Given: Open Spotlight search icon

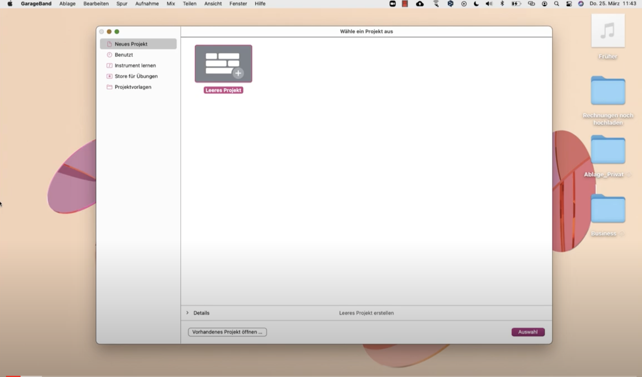Looking at the screenshot, I should click(556, 4).
